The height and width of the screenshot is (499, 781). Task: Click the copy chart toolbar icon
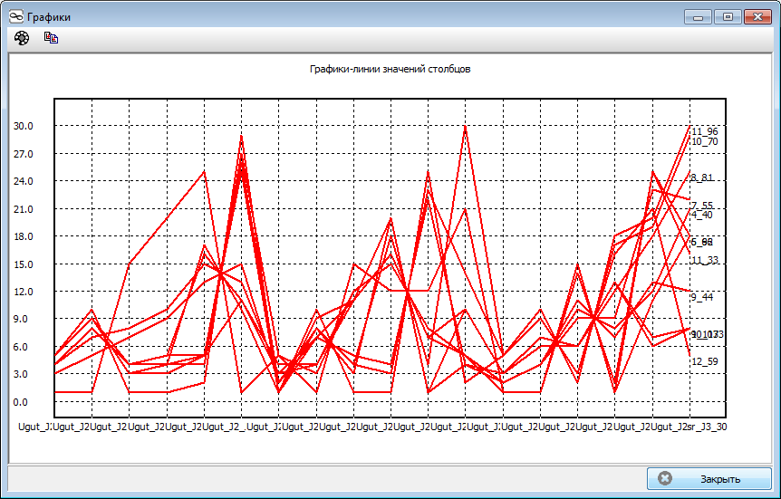point(52,38)
